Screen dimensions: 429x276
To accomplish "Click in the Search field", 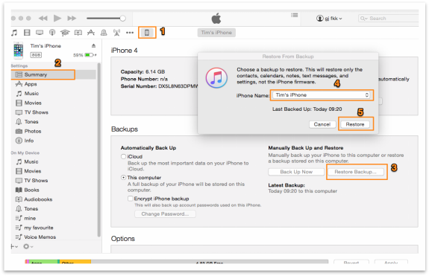I will (388, 19).
